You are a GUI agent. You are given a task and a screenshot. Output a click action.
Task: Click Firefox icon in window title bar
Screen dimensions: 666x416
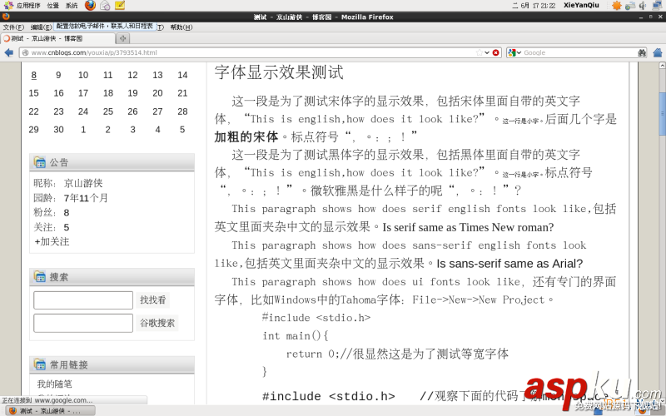click(6, 17)
